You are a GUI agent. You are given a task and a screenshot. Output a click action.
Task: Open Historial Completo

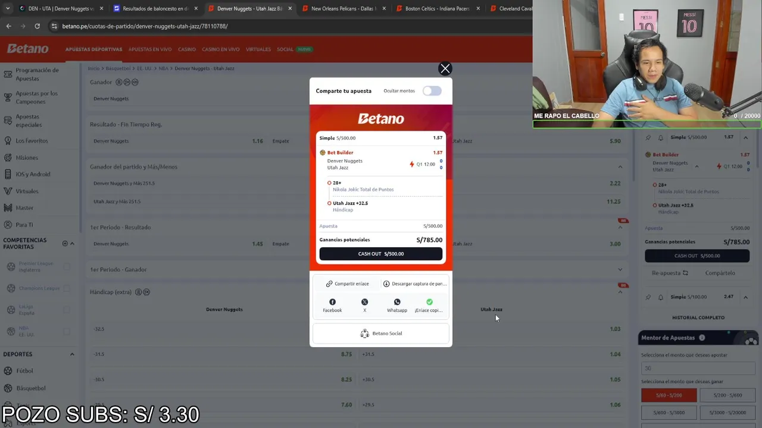point(698,318)
